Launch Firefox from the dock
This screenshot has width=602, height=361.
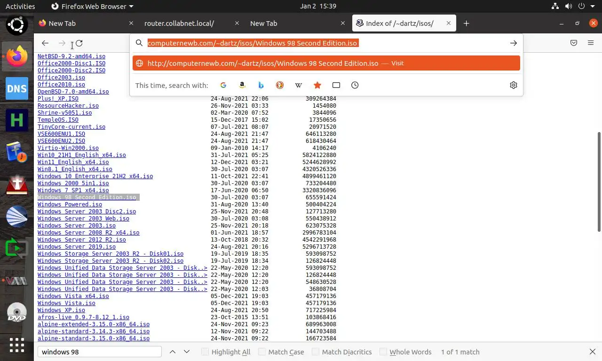click(17, 57)
